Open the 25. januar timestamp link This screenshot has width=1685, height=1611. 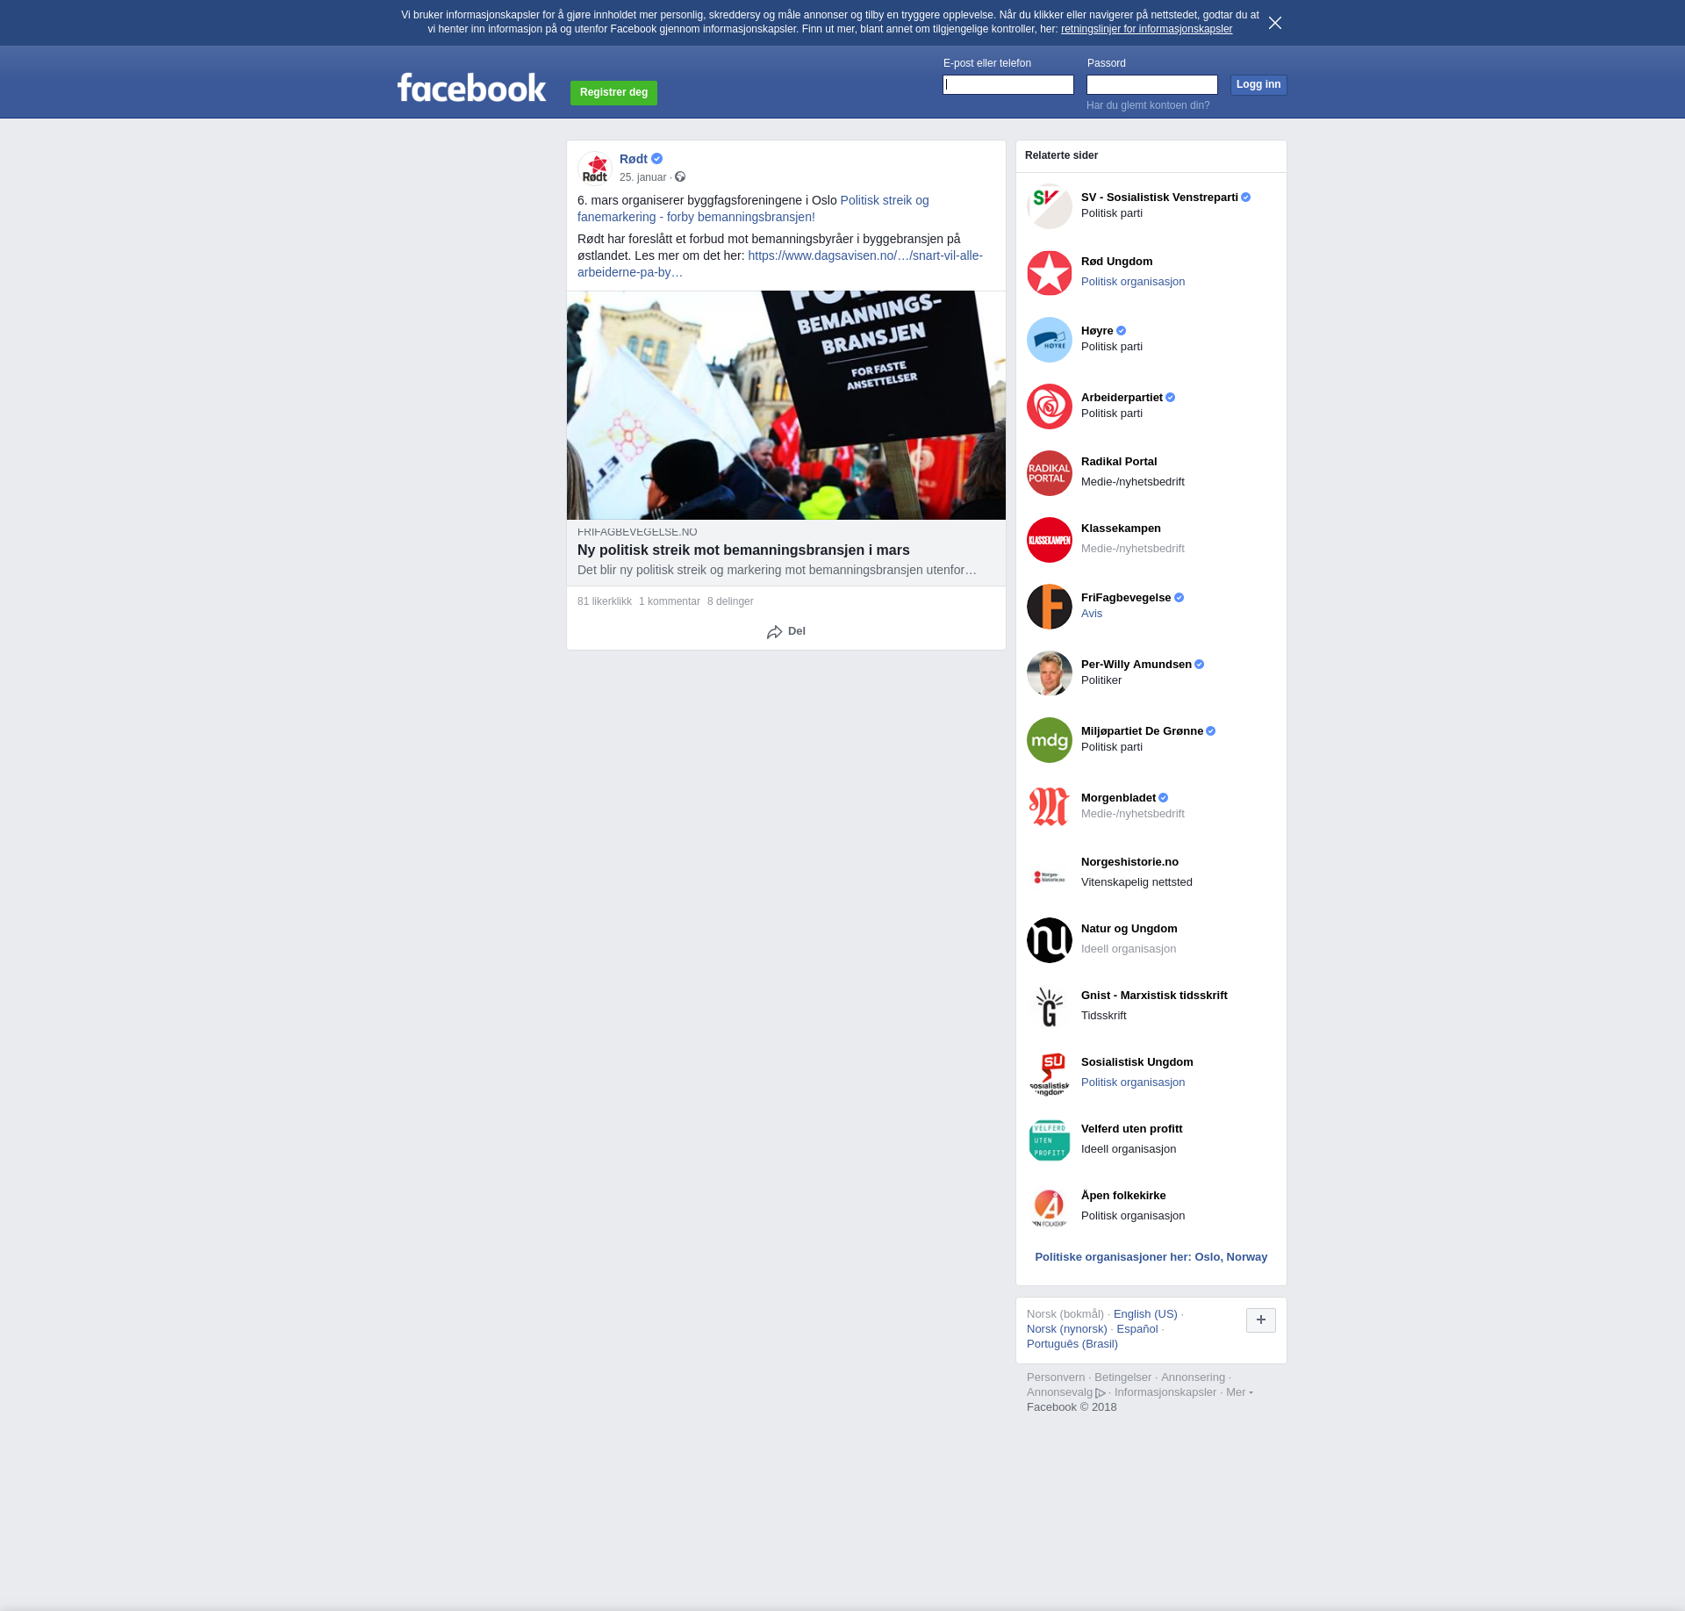pos(642,177)
